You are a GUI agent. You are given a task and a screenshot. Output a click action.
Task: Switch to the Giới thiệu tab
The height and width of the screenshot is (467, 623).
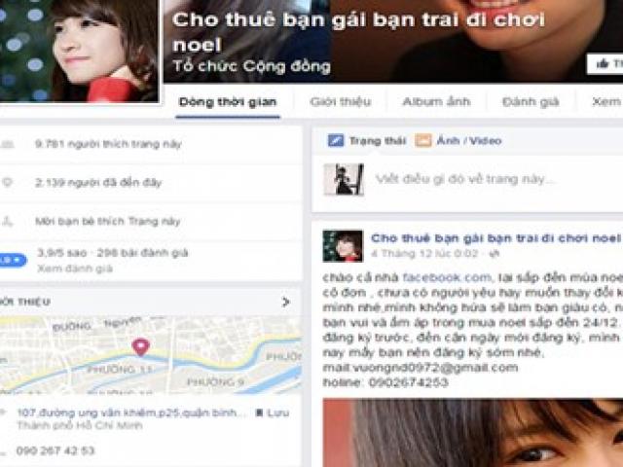(x=341, y=102)
